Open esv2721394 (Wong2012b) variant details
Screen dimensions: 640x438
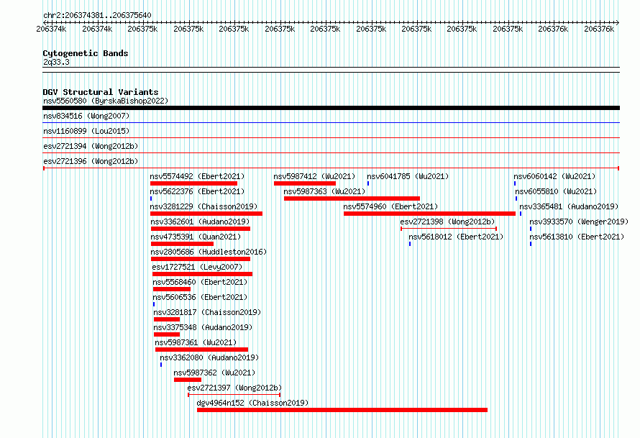tap(91, 146)
